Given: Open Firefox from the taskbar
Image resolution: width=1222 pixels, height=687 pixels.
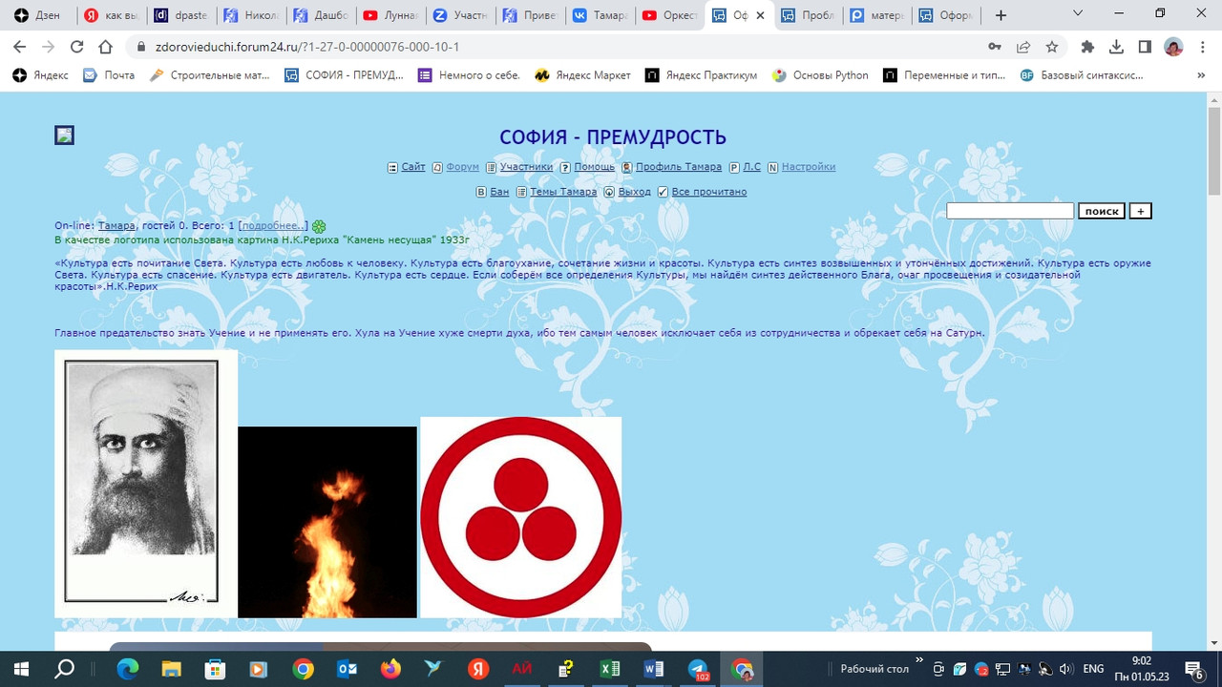Looking at the screenshot, I should click(390, 669).
